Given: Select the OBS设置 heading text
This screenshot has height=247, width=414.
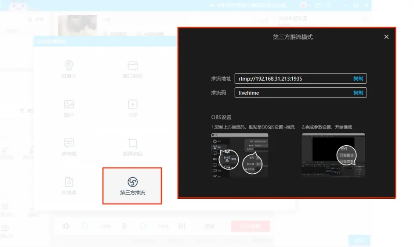Looking at the screenshot, I should pyautogui.click(x=221, y=117).
